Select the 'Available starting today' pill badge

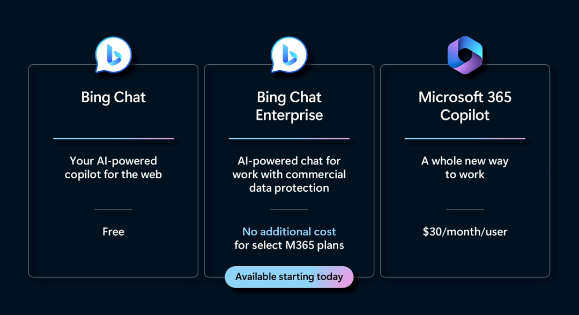click(x=289, y=277)
